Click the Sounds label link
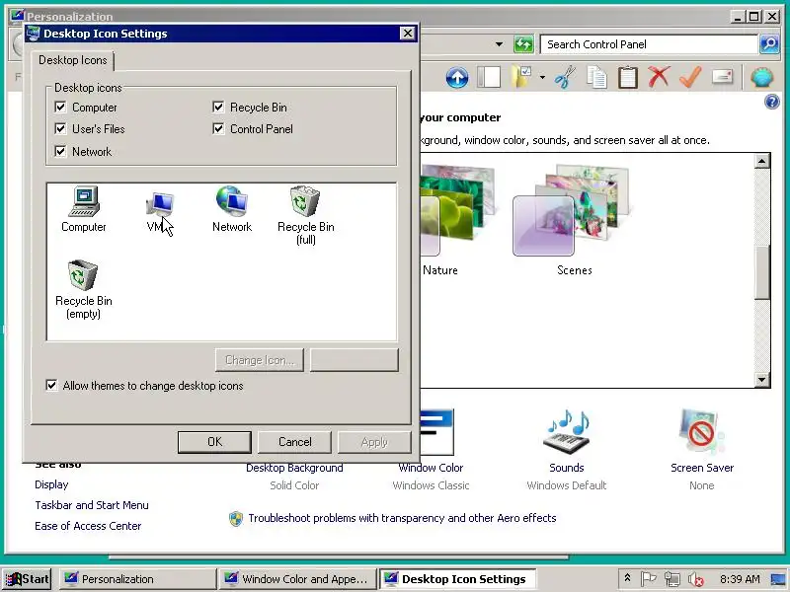790x592 pixels. click(x=567, y=468)
